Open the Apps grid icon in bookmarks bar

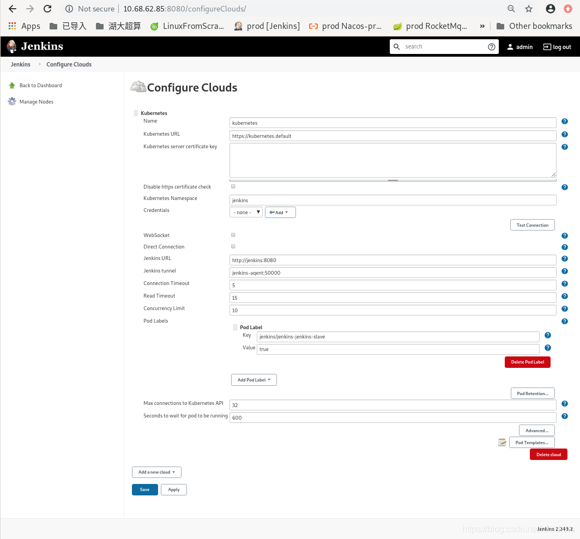tap(12, 26)
